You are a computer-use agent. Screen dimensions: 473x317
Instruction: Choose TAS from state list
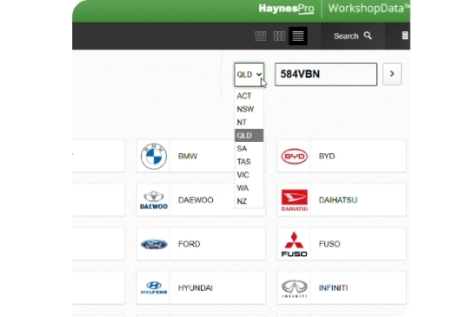tap(249, 162)
